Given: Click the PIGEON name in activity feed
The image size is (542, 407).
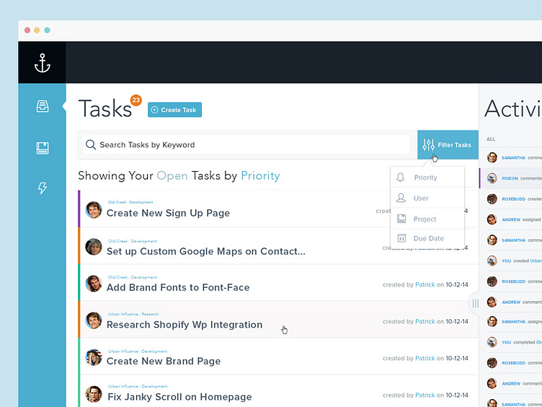Looking at the screenshot, I should (x=510, y=178).
